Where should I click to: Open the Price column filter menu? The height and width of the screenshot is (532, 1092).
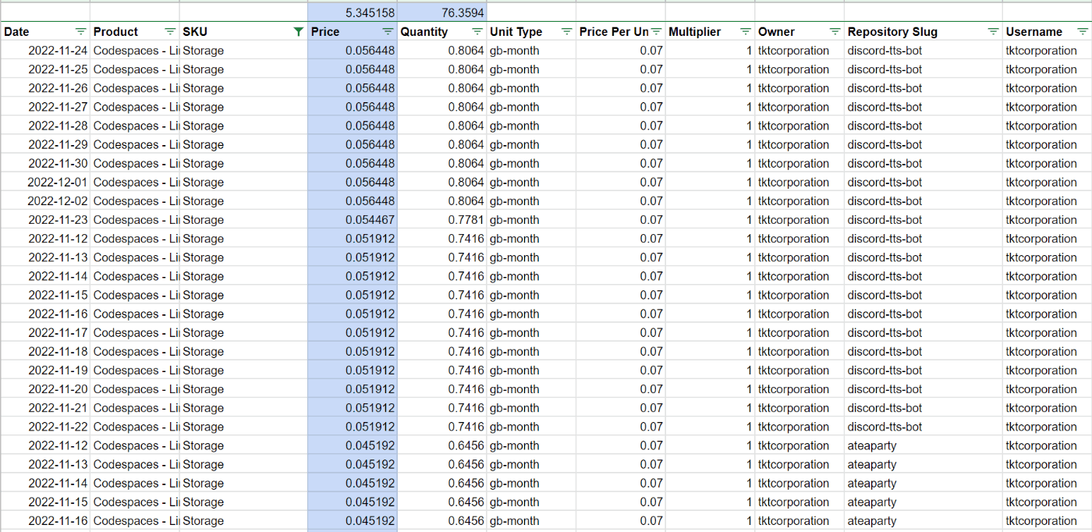click(388, 32)
